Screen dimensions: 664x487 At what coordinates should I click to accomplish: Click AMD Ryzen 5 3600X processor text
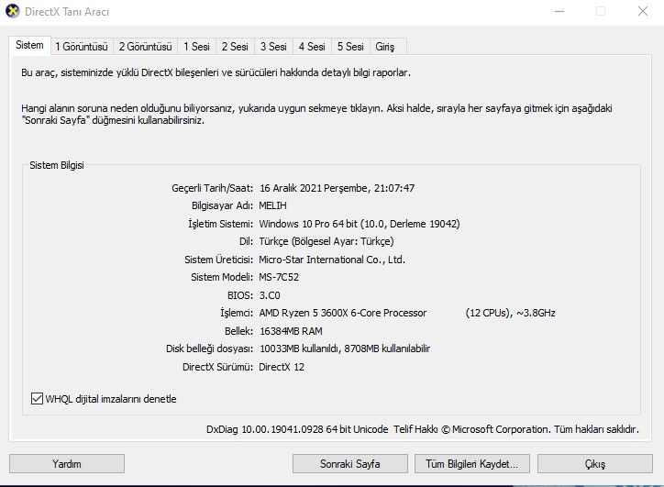(343, 313)
